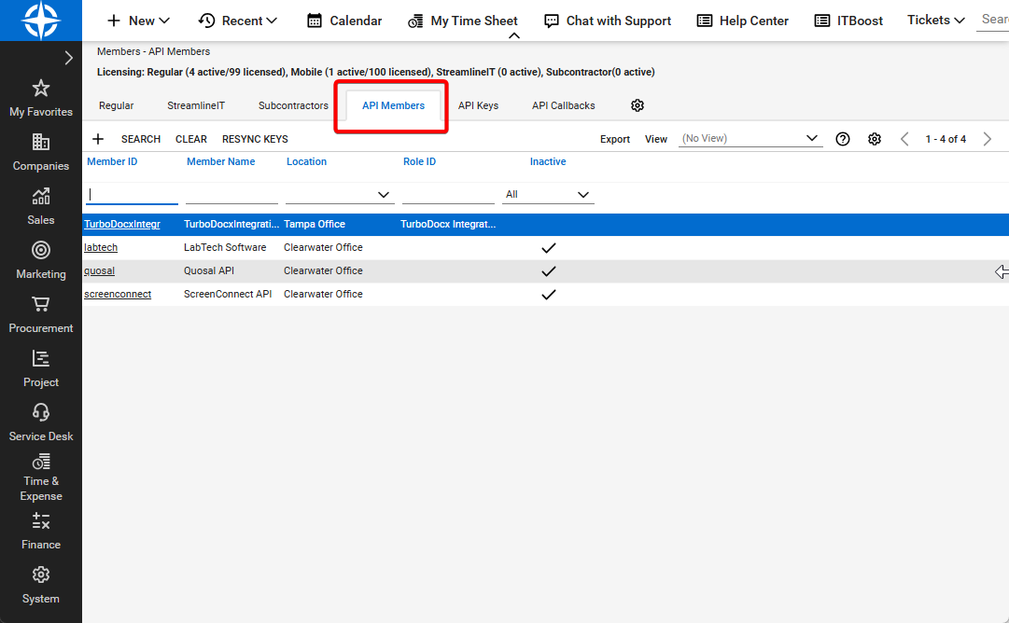
Task: Select the API Members tab
Action: [x=393, y=105]
